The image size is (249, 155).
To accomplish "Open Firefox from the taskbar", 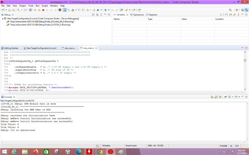I will pos(35,152).
